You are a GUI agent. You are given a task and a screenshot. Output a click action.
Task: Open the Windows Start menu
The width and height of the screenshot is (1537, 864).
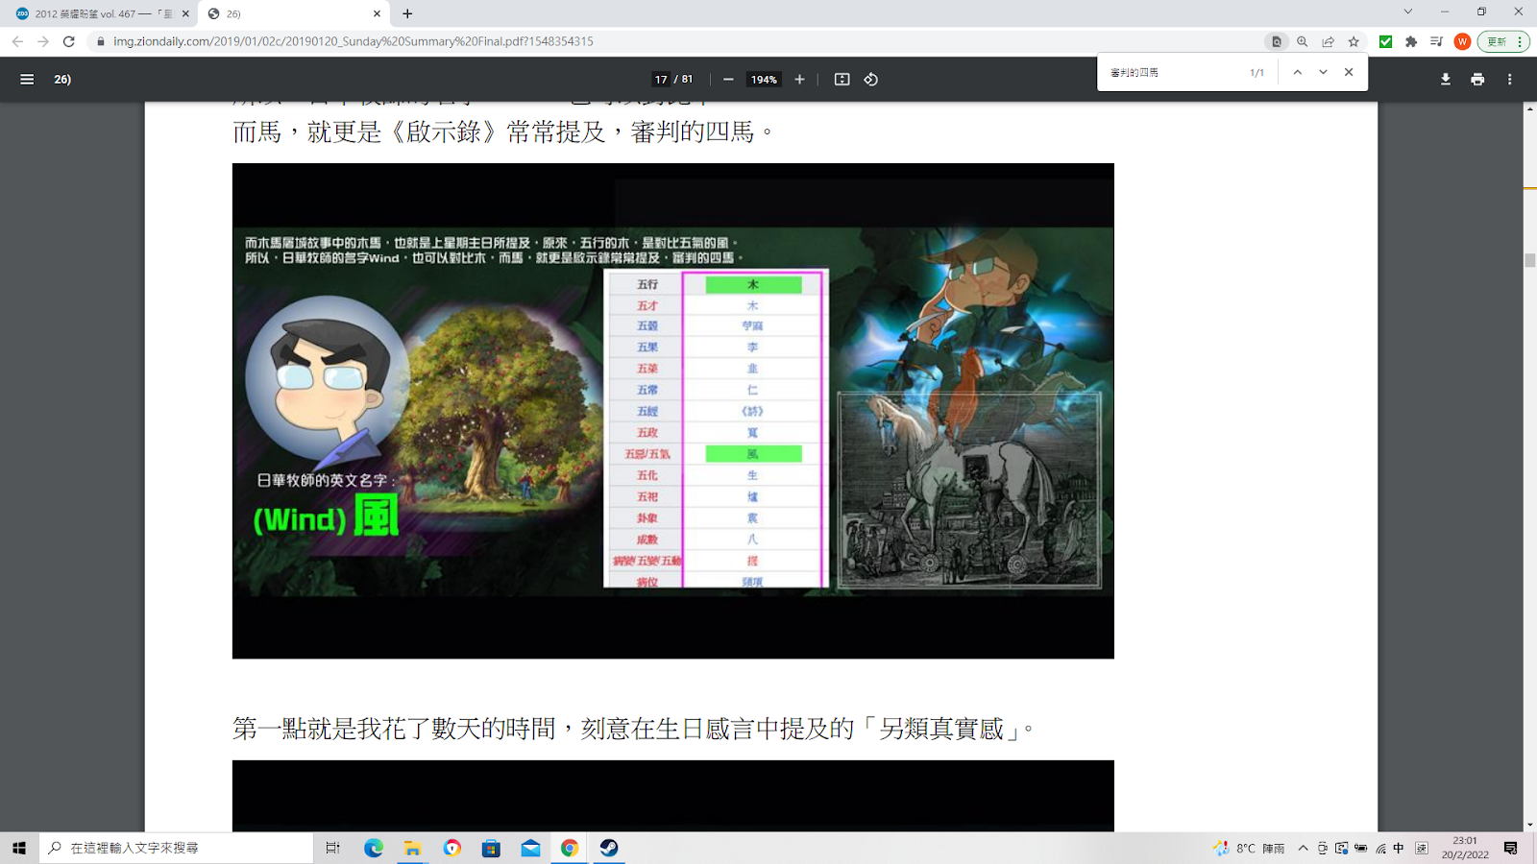pyautogui.click(x=19, y=848)
